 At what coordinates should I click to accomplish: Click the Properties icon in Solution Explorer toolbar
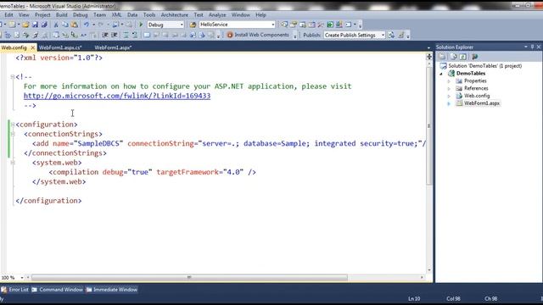click(443, 57)
